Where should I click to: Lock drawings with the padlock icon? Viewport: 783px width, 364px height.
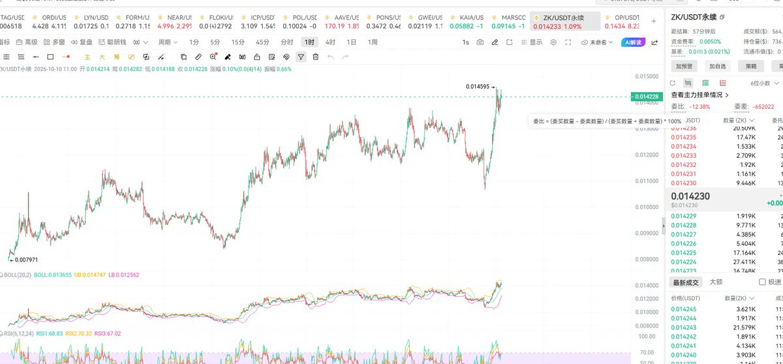pos(257,57)
